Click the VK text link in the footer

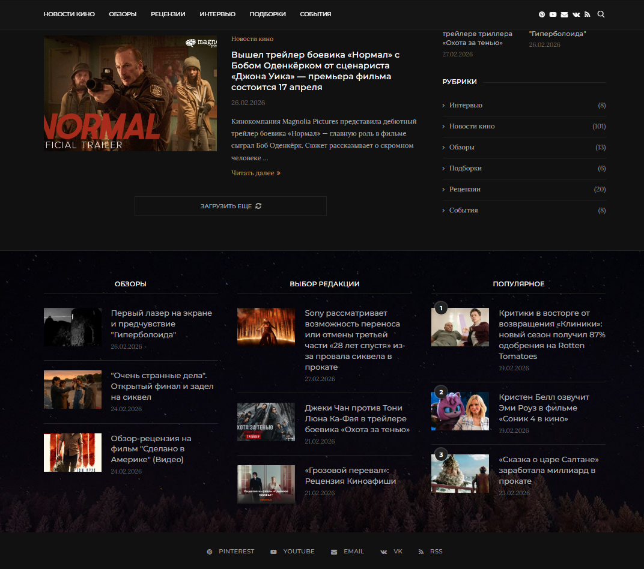(x=398, y=552)
